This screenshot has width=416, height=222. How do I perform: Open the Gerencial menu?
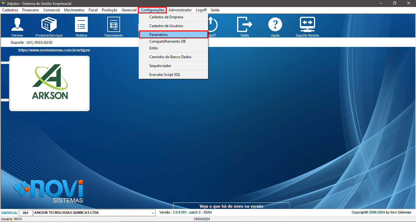click(x=129, y=10)
